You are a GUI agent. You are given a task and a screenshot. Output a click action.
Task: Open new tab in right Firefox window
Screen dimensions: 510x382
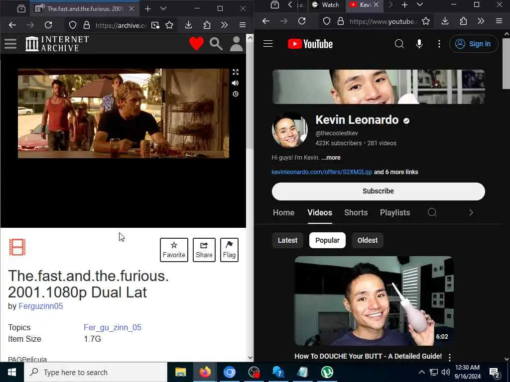click(x=404, y=5)
